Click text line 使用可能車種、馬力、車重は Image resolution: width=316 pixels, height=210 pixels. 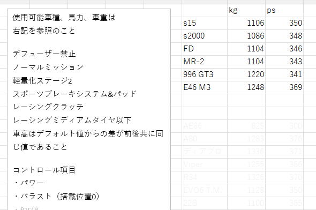click(x=64, y=18)
